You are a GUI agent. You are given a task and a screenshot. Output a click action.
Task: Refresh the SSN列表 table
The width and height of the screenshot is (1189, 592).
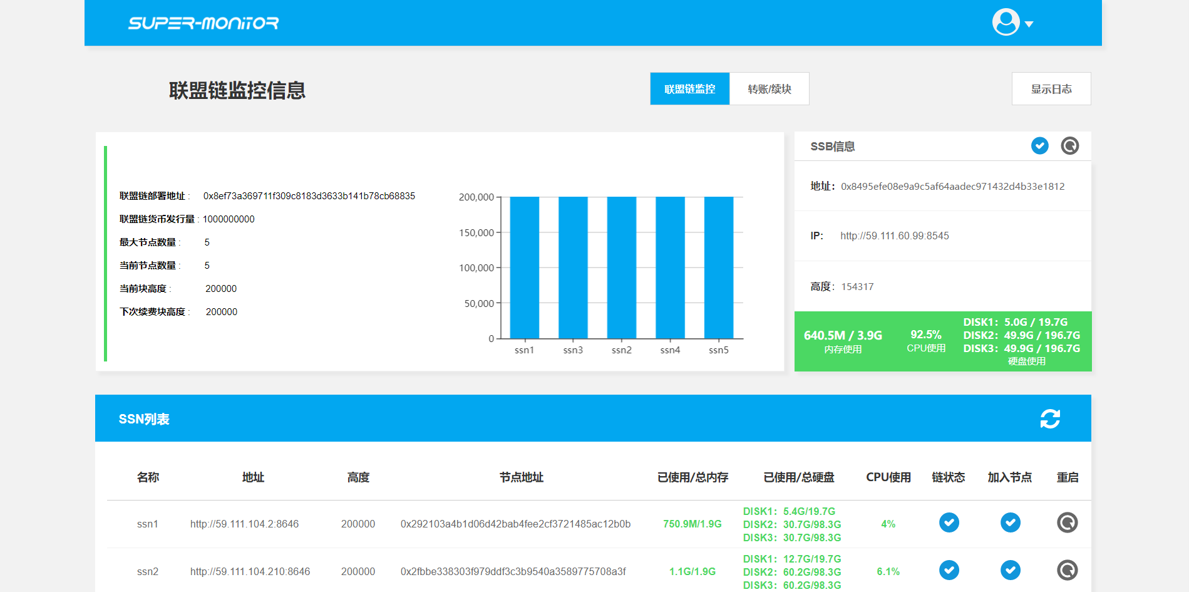click(x=1050, y=418)
